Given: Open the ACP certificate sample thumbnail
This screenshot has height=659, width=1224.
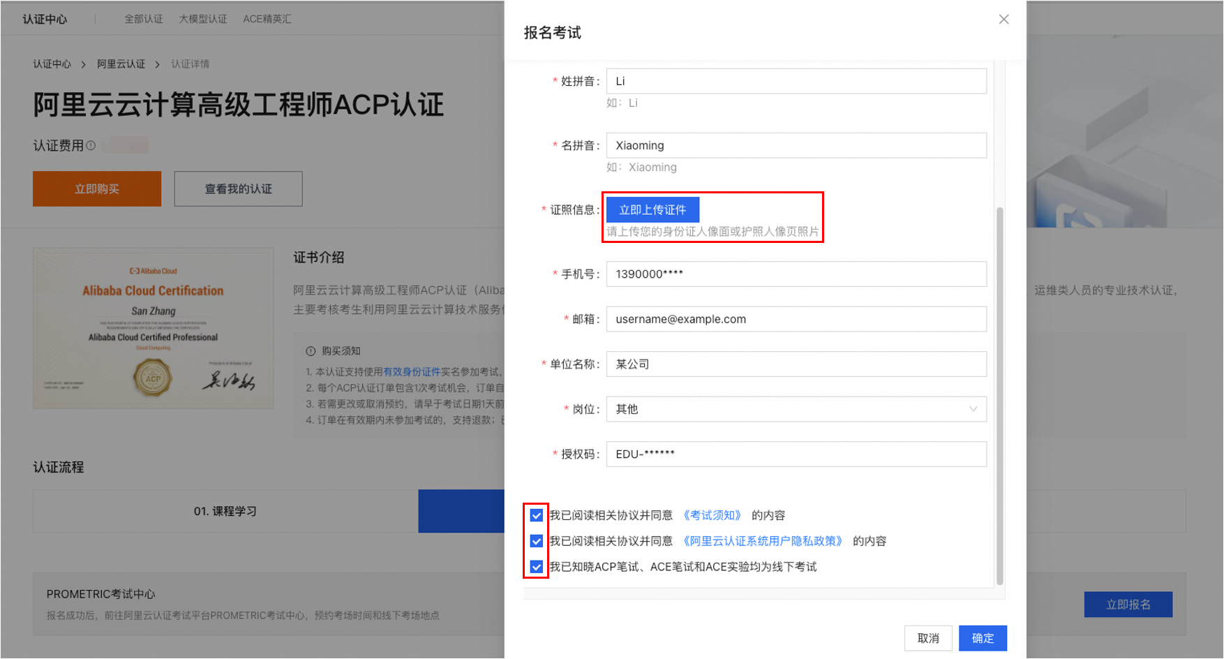Looking at the screenshot, I should coord(153,328).
